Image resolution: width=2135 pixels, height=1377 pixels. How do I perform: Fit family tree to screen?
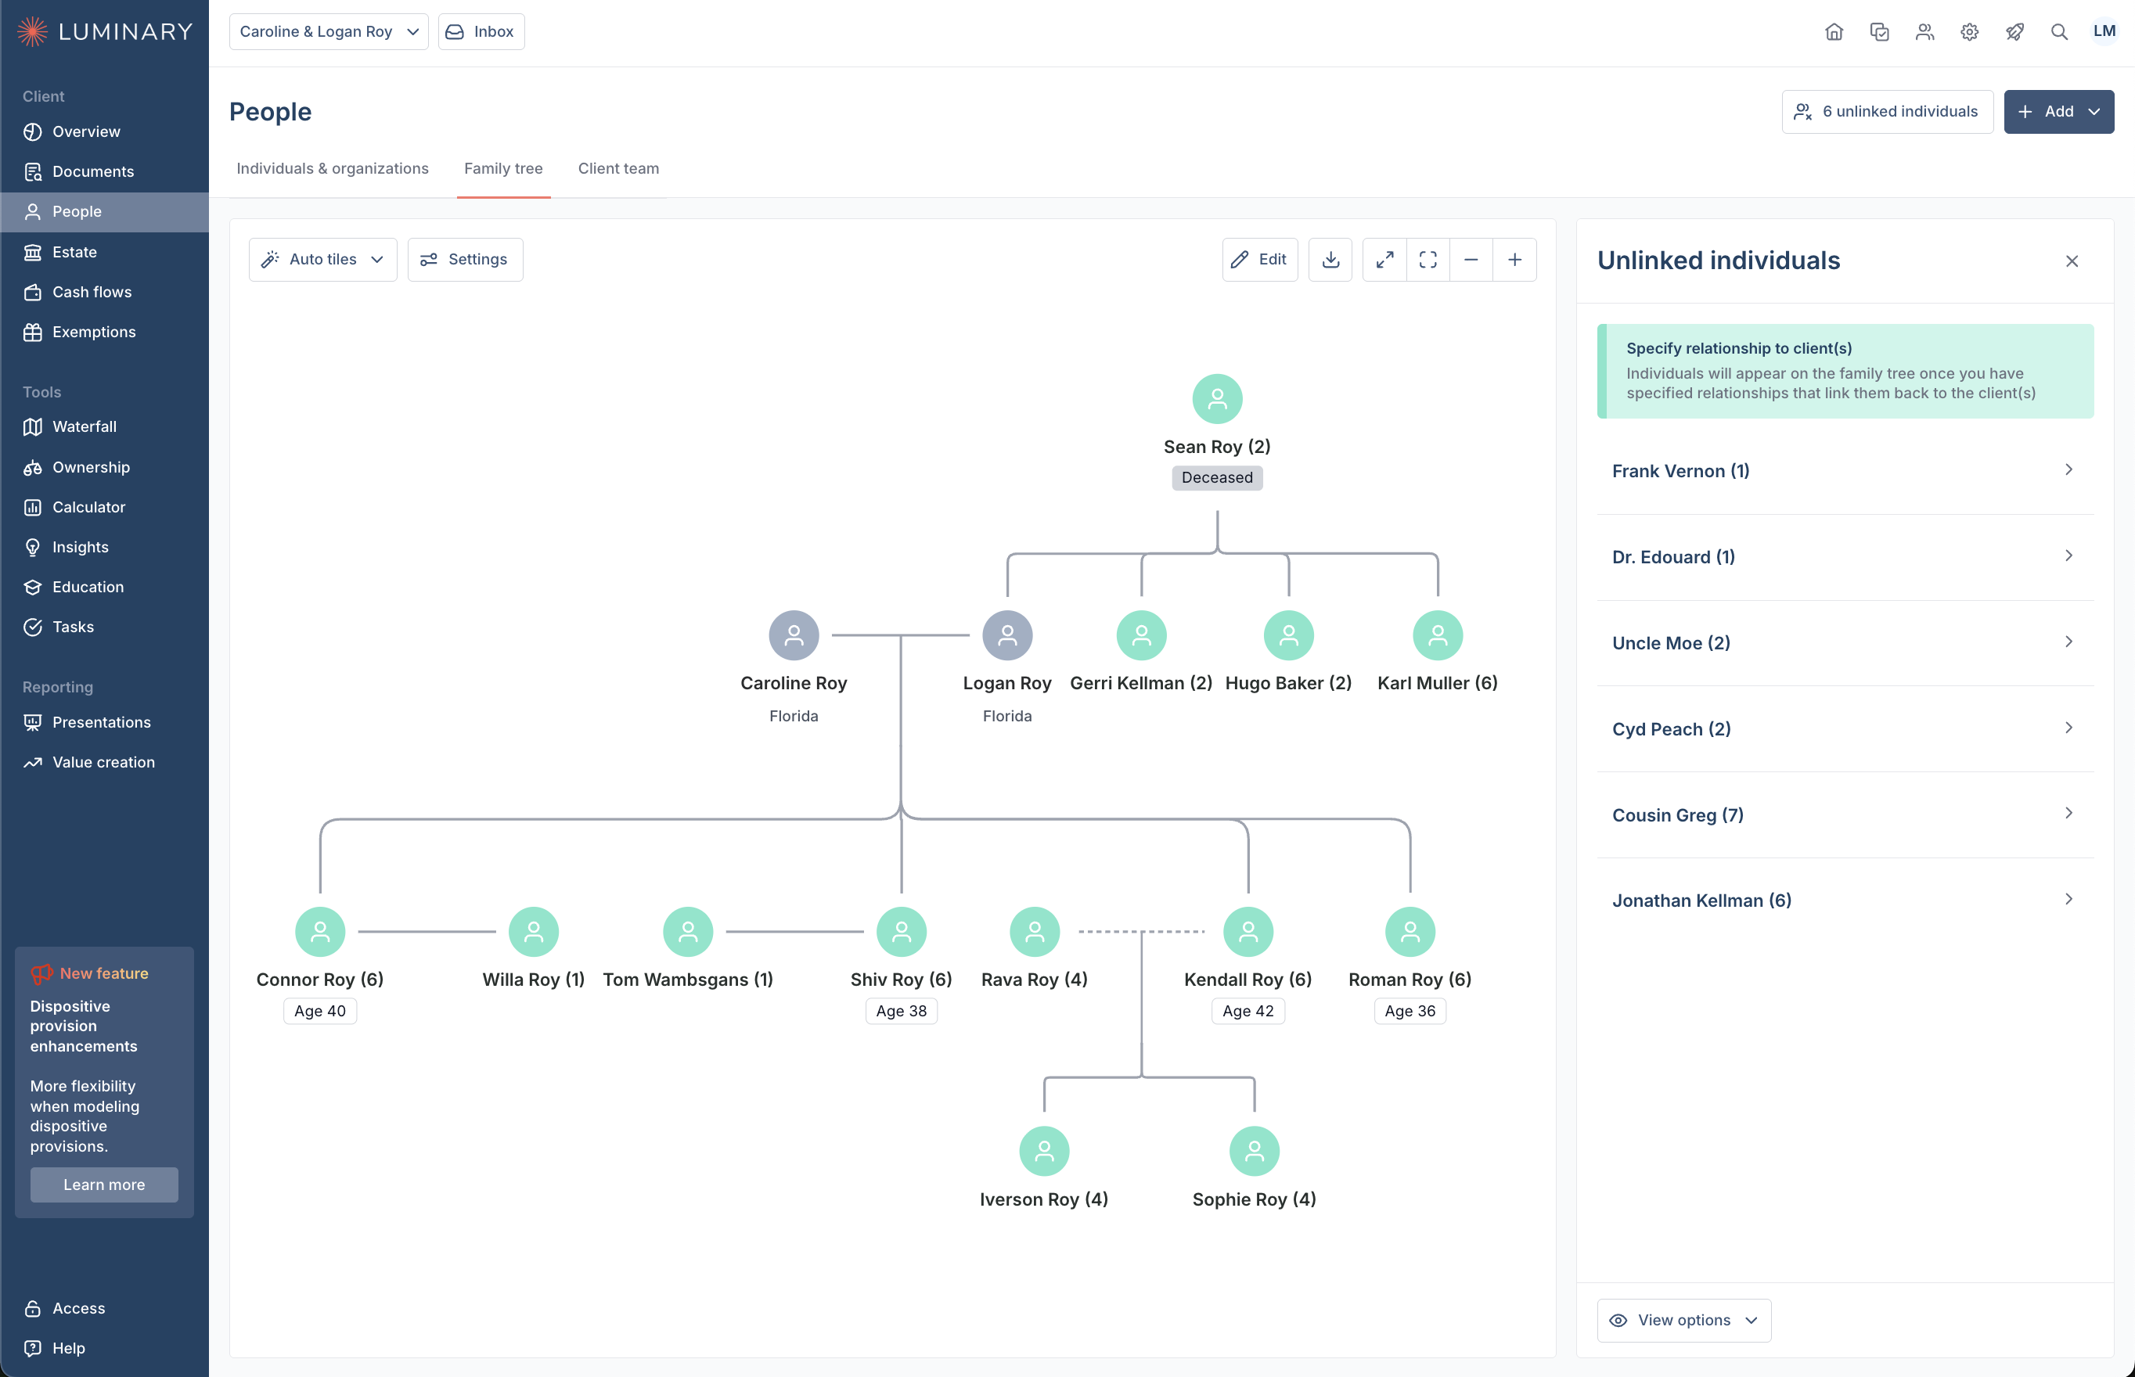pyautogui.click(x=1428, y=259)
